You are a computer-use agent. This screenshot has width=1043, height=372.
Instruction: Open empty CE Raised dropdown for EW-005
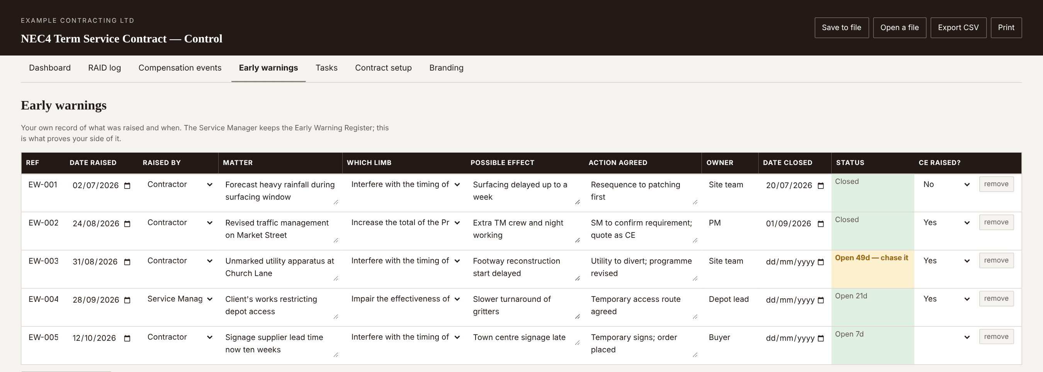pos(946,337)
